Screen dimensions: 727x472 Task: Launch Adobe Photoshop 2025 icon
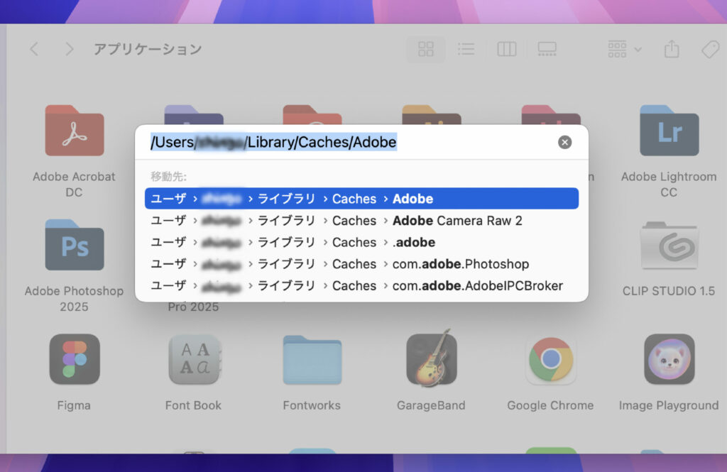pos(74,245)
